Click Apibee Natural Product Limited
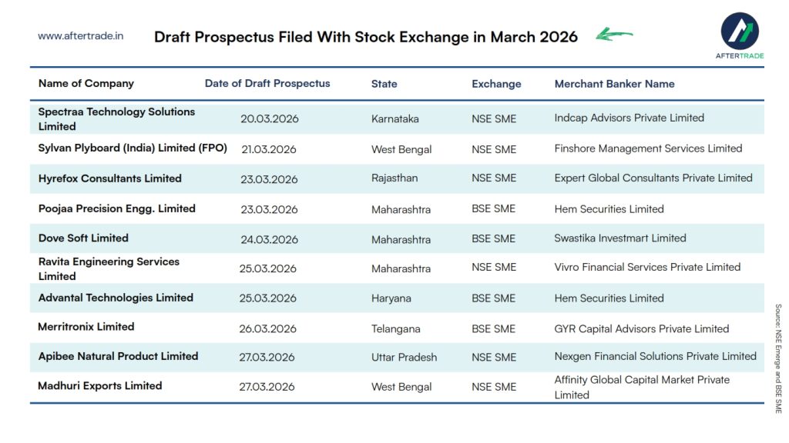Viewport: 789px width, 443px height. [119, 356]
